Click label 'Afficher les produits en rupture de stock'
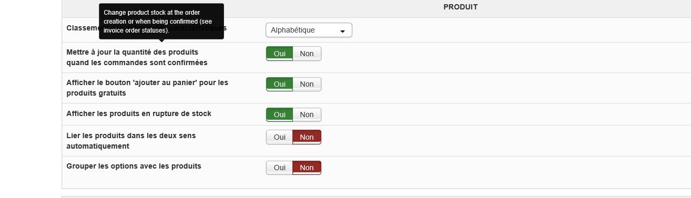Image resolution: width=691 pixels, height=198 pixels. pyautogui.click(x=139, y=113)
